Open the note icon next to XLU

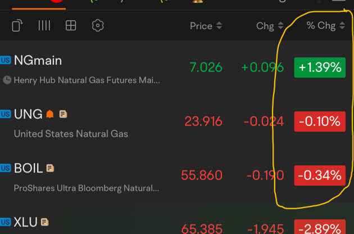(x=44, y=222)
